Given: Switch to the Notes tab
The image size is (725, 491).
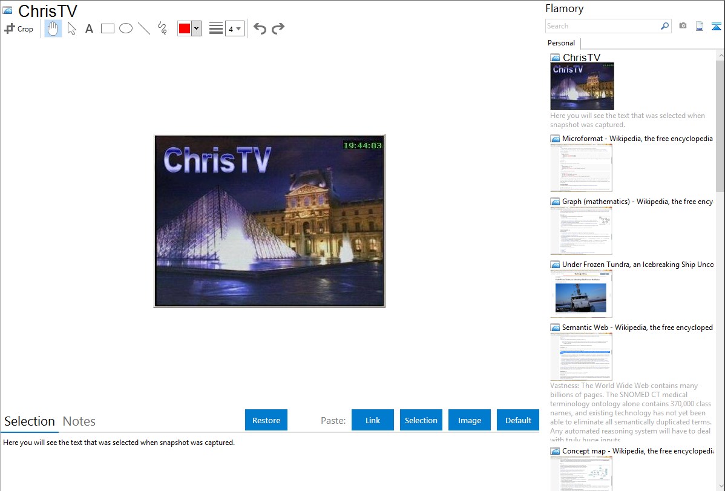Looking at the screenshot, I should 79,421.
